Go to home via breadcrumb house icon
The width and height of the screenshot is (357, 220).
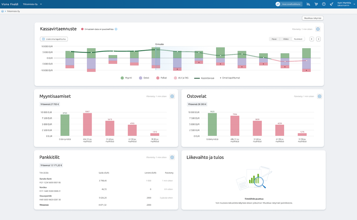tap(3, 11)
